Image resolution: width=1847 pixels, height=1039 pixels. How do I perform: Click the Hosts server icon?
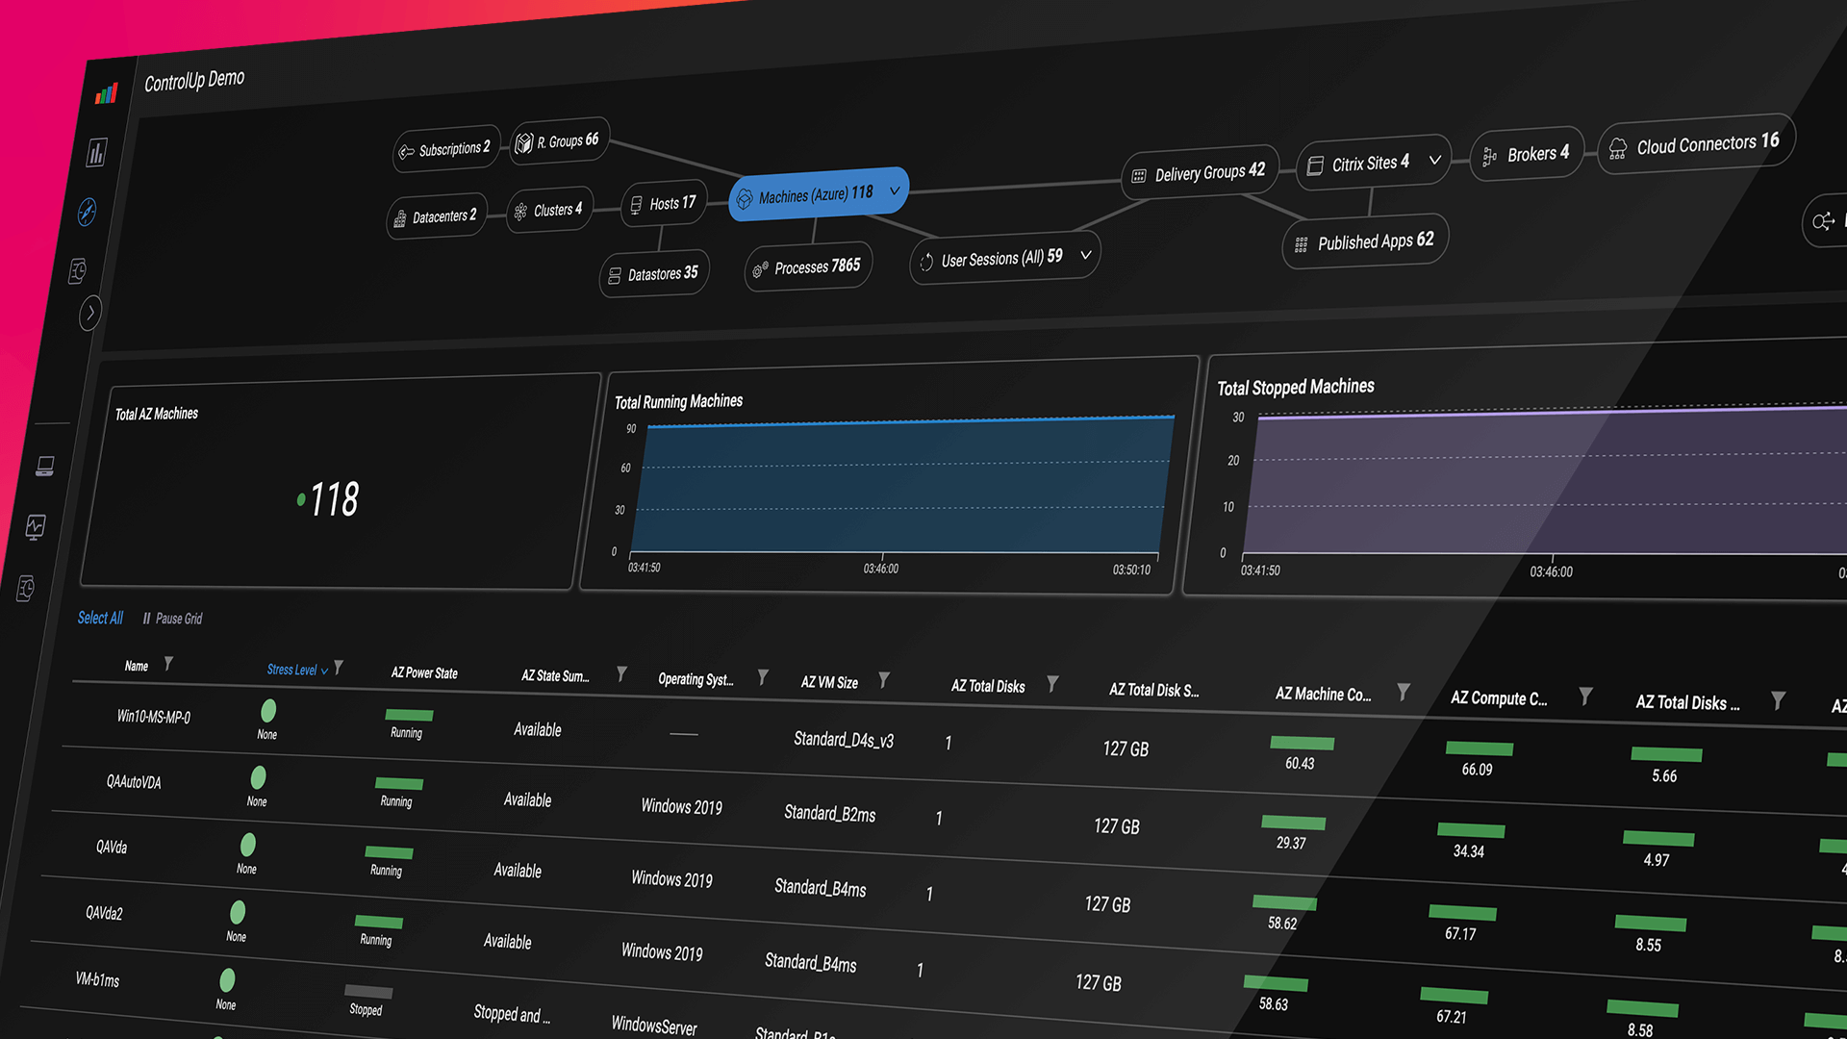[x=636, y=206]
